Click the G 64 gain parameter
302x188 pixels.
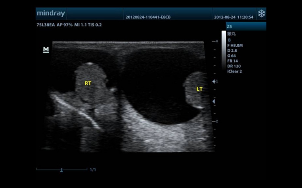tap(231, 56)
